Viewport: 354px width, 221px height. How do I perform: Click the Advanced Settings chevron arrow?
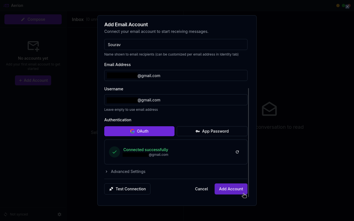click(106, 172)
